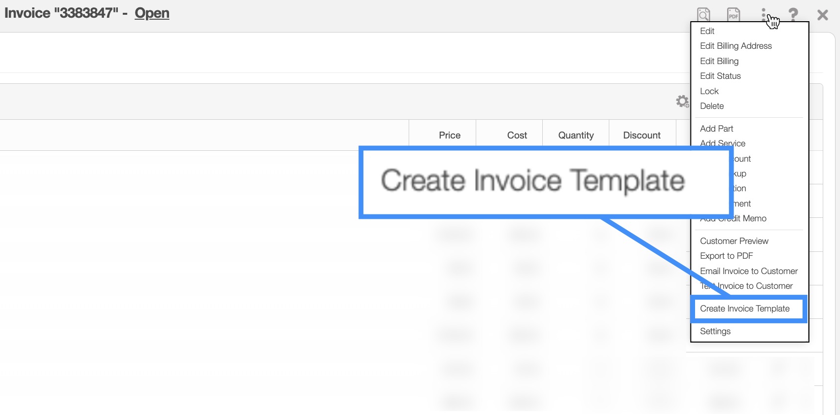
Task: Choose Edit Billing Address
Action: 735,46
